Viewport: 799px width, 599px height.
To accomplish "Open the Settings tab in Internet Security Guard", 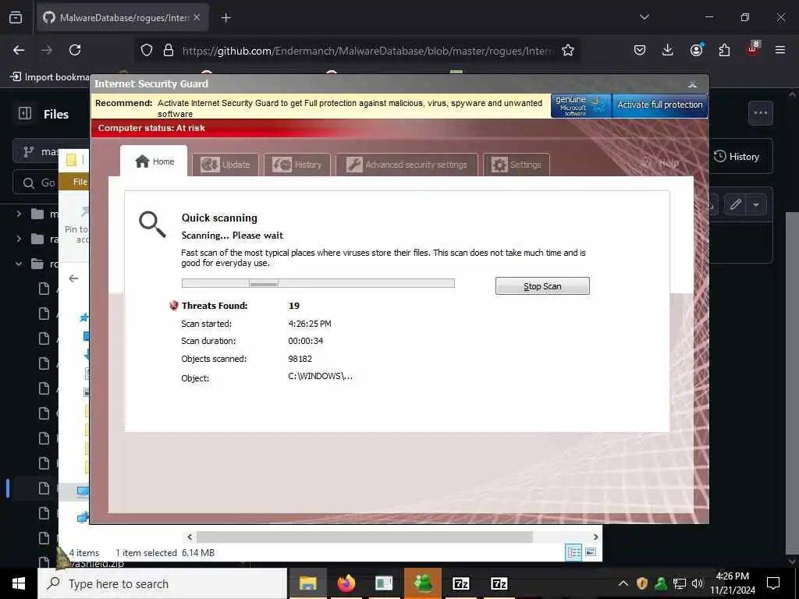I will (x=517, y=165).
